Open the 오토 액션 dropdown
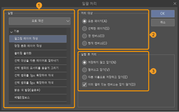 pyautogui.click(x=40, y=21)
